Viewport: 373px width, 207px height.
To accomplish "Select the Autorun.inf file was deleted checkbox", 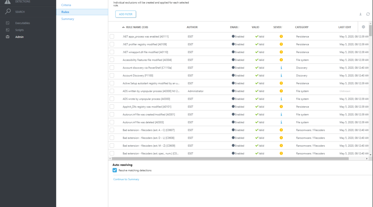I will tap(112, 122).
